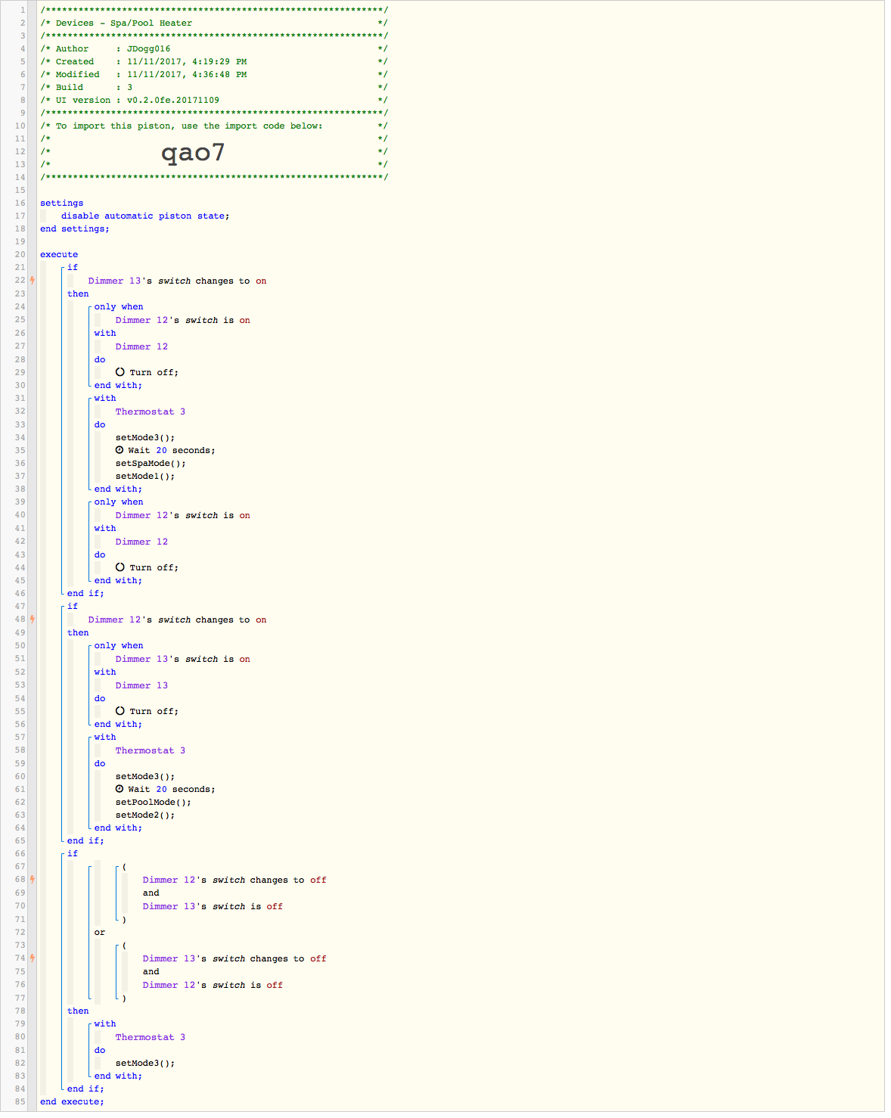This screenshot has height=1118, width=891.
Task: Click the lightning trigger icon on line 48
Action: [x=33, y=620]
